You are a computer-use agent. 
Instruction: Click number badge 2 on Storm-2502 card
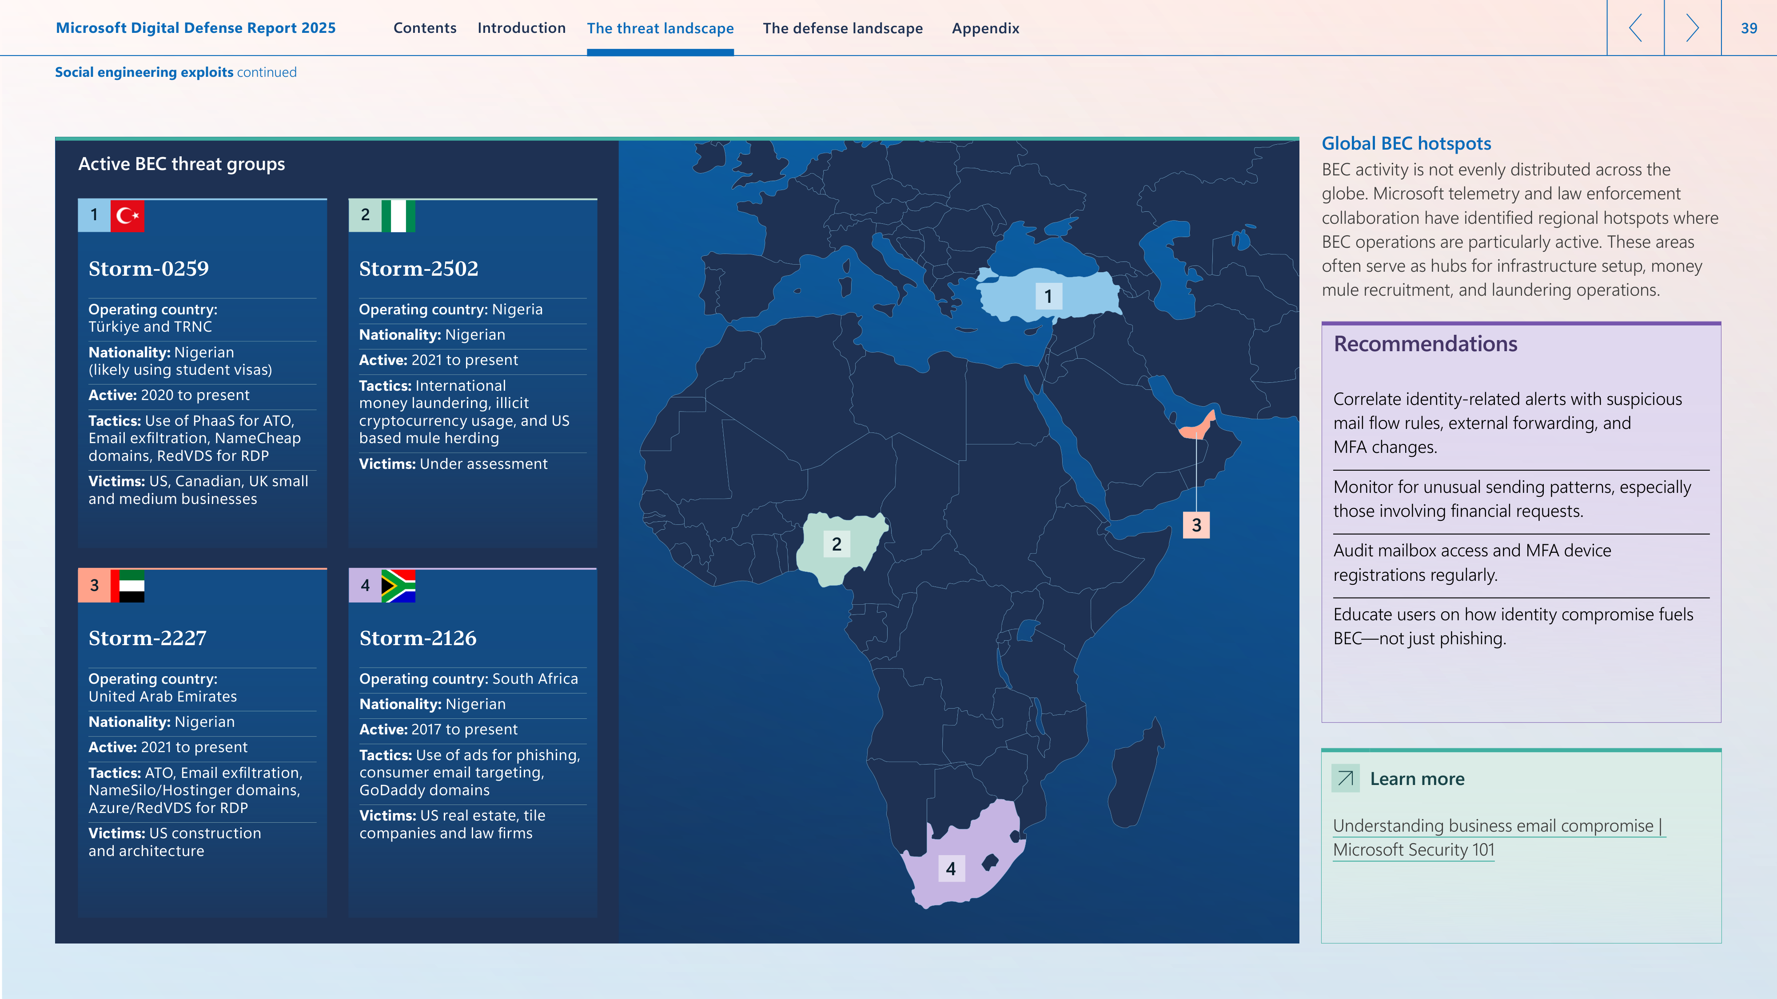(x=365, y=216)
